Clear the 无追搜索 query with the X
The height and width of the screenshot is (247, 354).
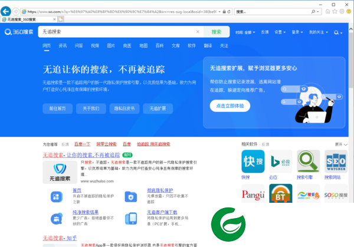198,32
